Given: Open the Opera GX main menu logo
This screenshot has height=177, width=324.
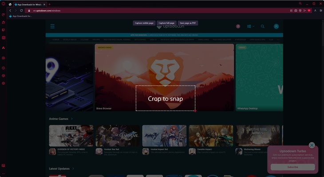Looking at the screenshot, I should click(3, 4).
